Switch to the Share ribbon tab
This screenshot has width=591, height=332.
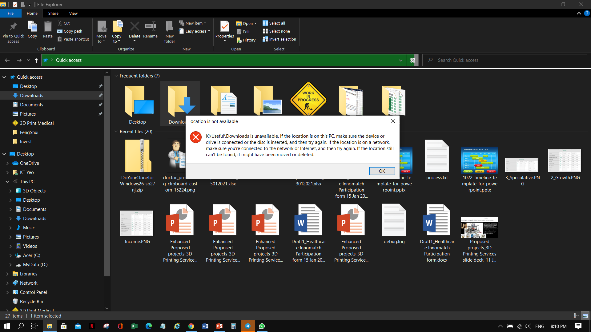(x=53, y=13)
